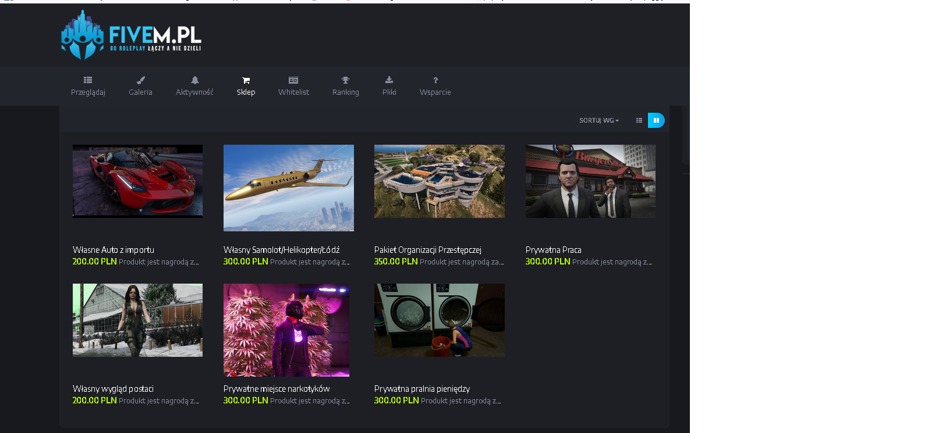Open the Własne Auto z importu product link
The height and width of the screenshot is (433, 928).
point(114,250)
